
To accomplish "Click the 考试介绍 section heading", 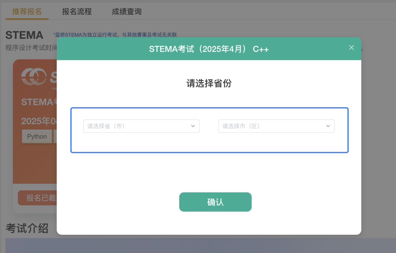I will pyautogui.click(x=27, y=228).
